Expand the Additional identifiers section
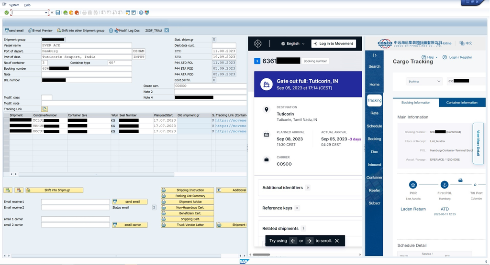Image resolution: width=490 pixels, height=265 pixels. point(310,187)
